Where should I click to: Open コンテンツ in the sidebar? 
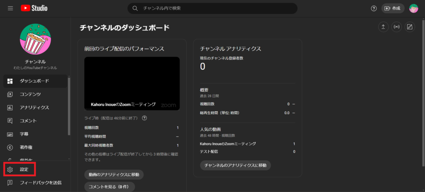pos(30,94)
